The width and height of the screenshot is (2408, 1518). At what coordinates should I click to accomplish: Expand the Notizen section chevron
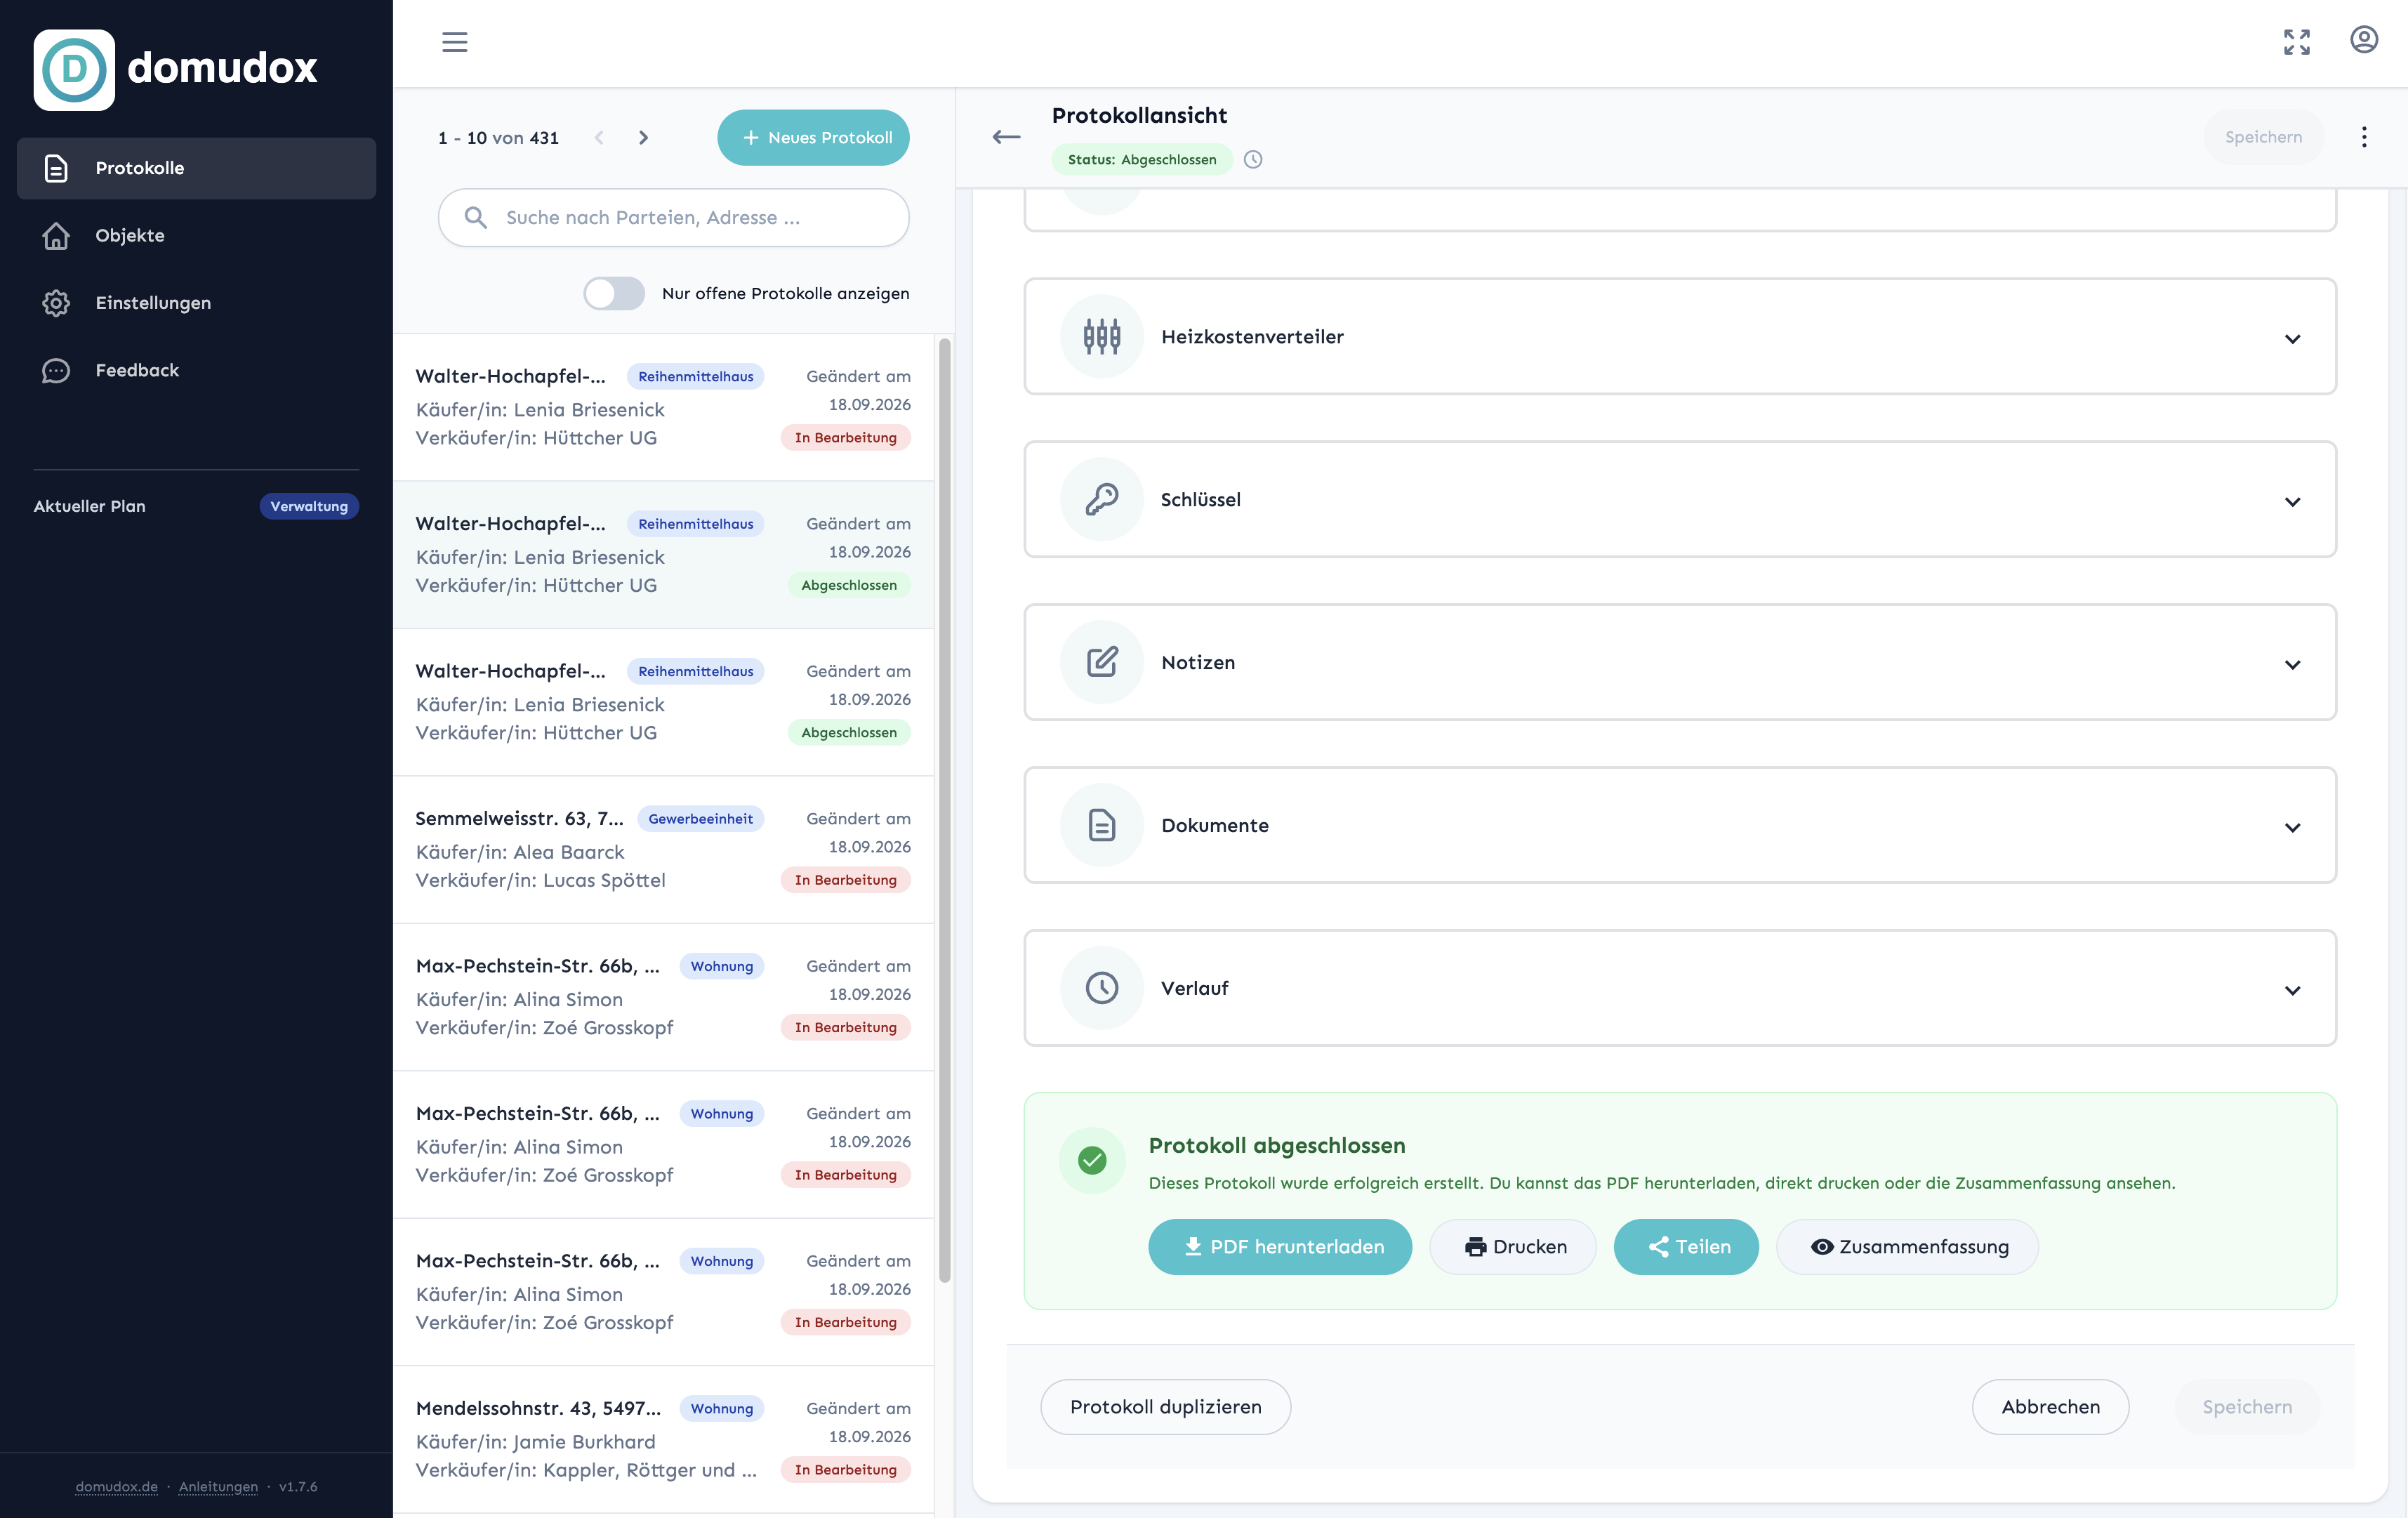[2292, 665]
